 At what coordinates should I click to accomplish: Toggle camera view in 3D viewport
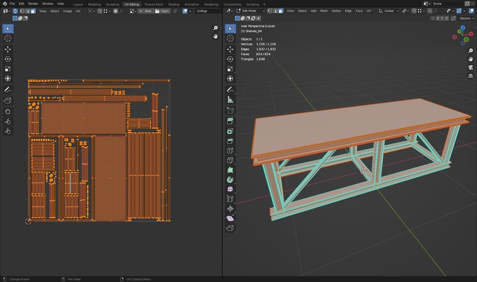pos(471,67)
